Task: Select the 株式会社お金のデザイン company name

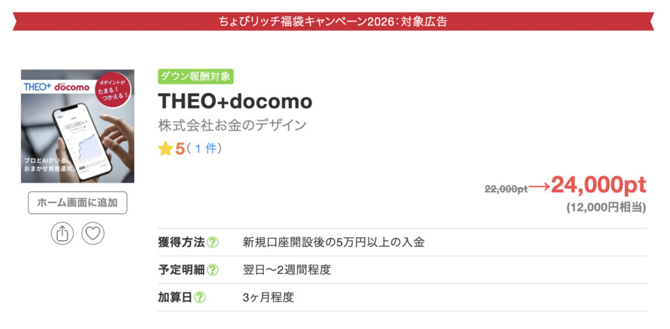Action: pyautogui.click(x=232, y=125)
